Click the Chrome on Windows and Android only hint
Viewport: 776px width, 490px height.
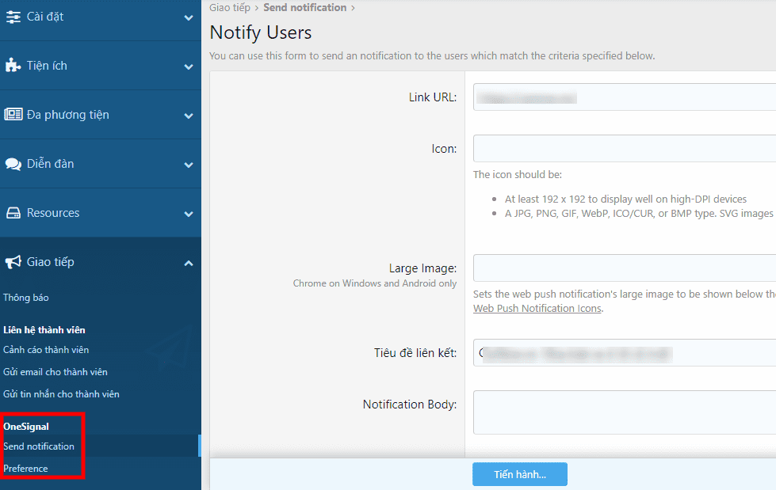(375, 283)
